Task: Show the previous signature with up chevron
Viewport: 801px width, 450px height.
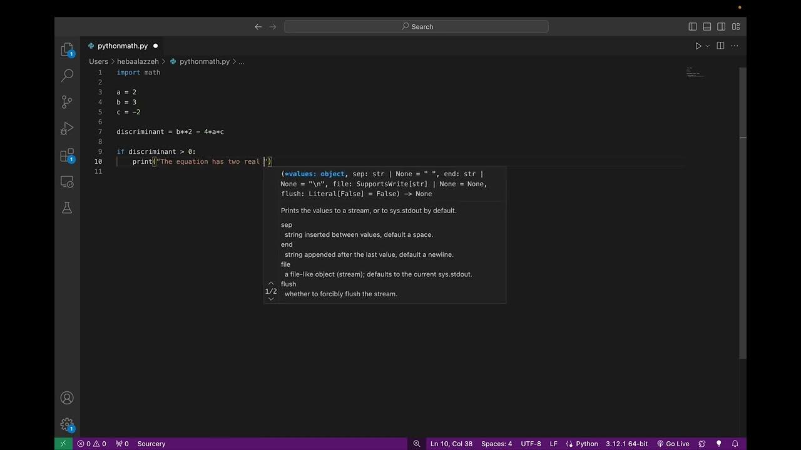Action: click(x=271, y=283)
